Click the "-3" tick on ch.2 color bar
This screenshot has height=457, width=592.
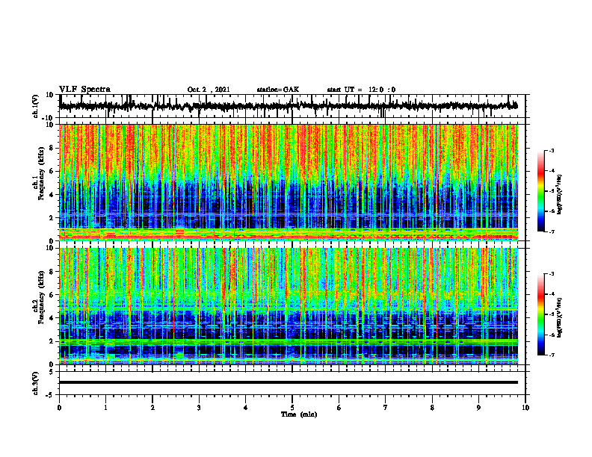[551, 274]
